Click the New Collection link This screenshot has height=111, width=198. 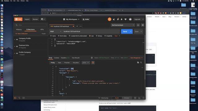pos(22,34)
